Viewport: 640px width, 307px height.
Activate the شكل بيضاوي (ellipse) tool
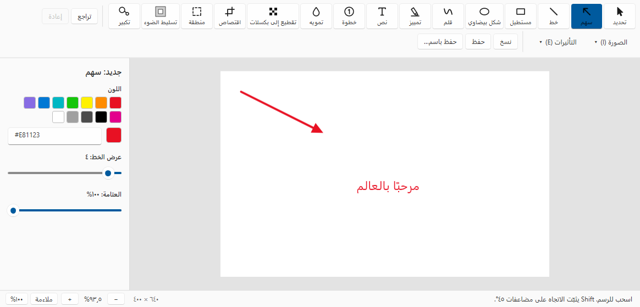pos(484,16)
